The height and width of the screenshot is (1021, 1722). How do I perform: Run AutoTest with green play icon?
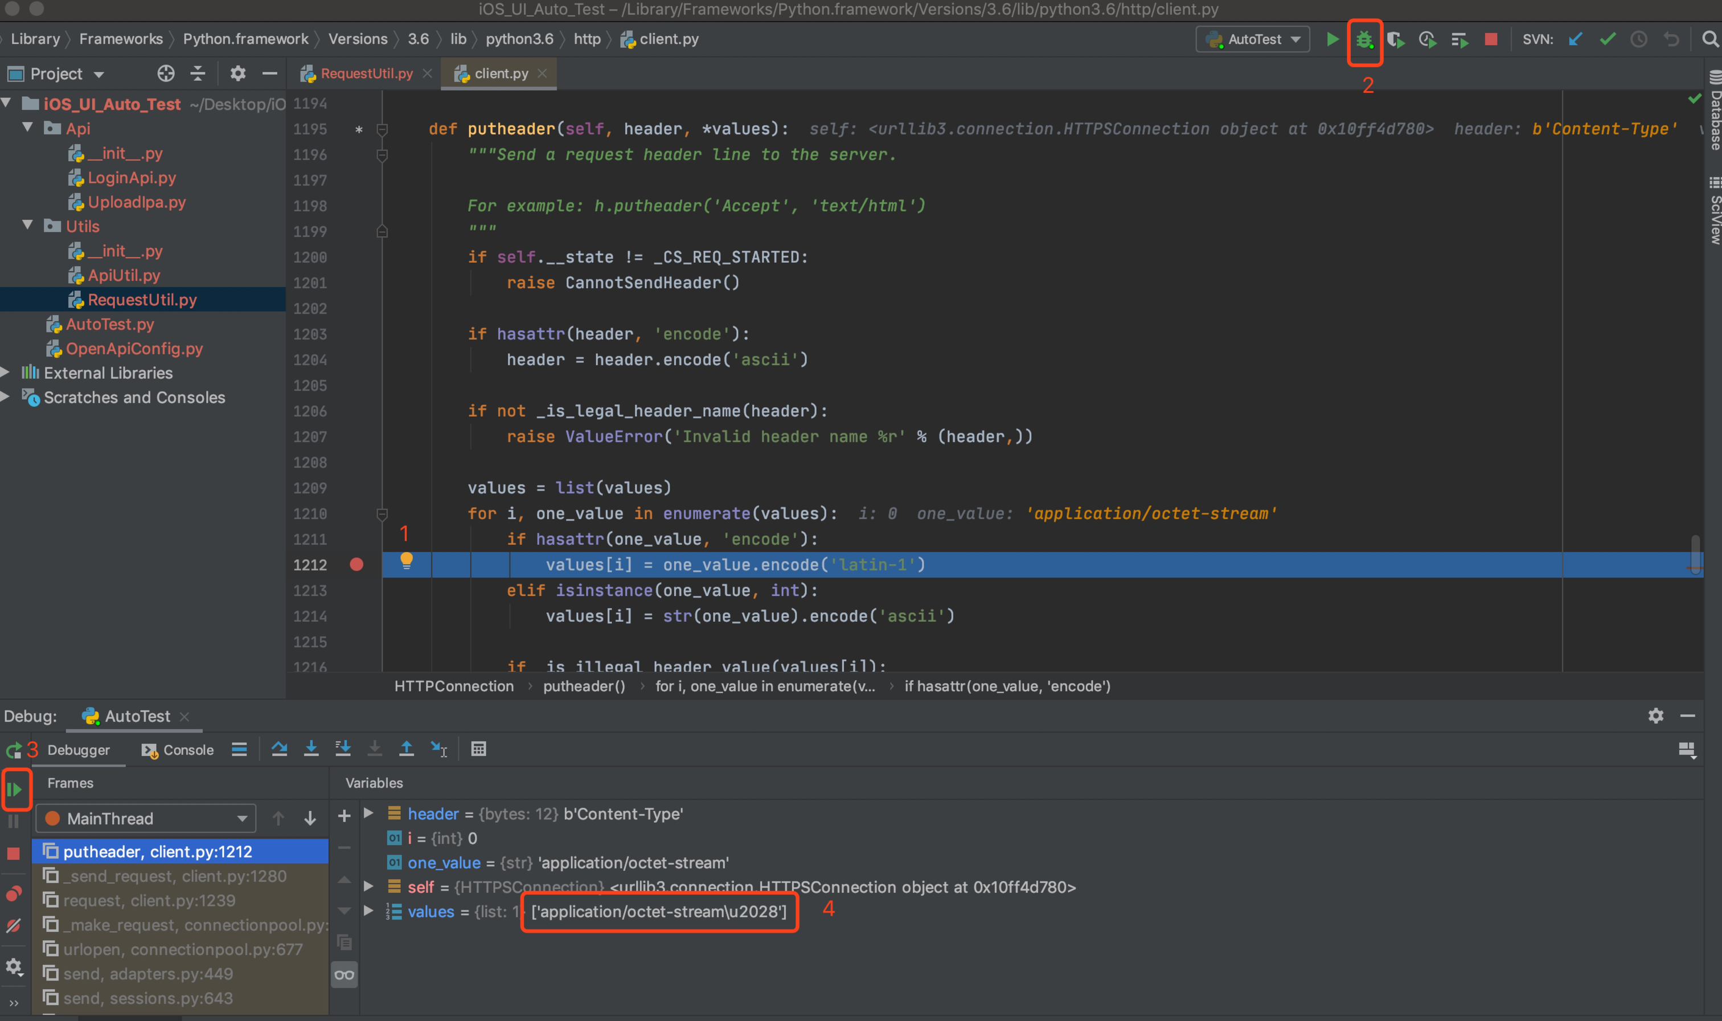pos(1332,40)
